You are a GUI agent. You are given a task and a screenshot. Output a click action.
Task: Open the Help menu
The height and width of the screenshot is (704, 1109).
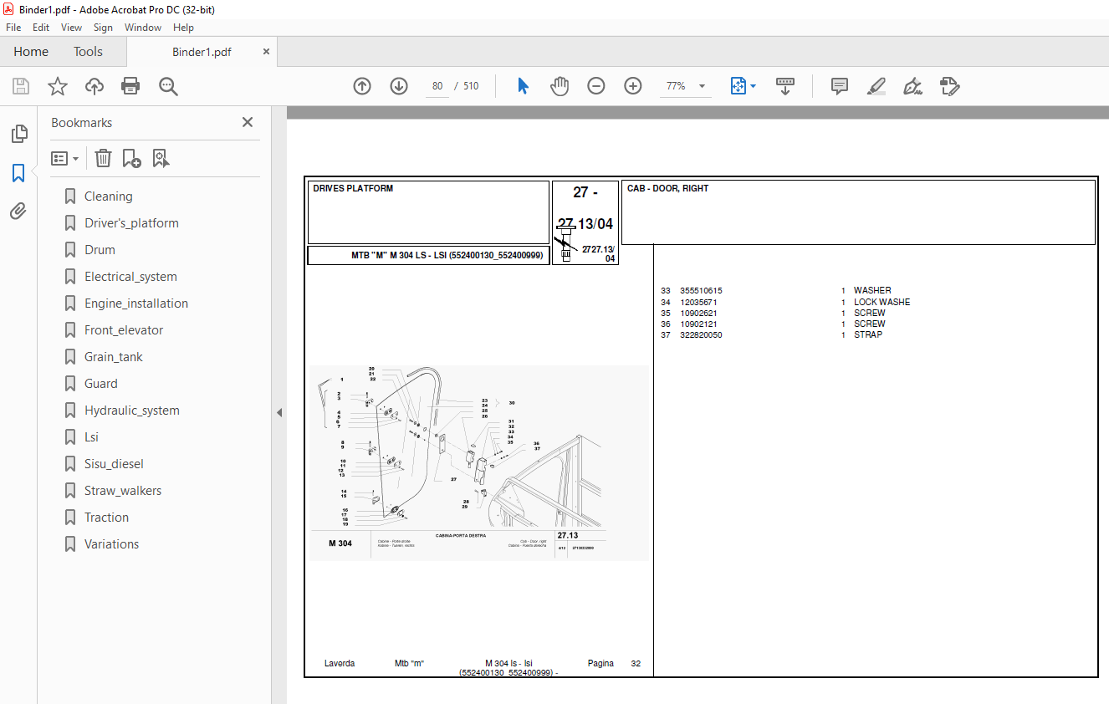pos(183,28)
